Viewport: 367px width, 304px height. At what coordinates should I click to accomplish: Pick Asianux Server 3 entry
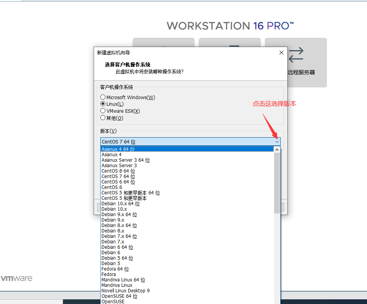click(187, 166)
